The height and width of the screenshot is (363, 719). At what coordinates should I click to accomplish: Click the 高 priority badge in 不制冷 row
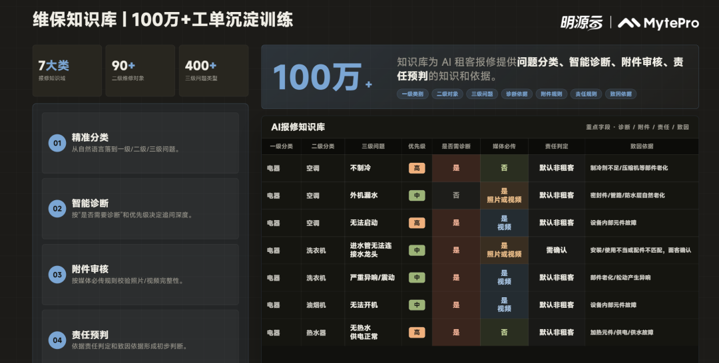(x=417, y=168)
